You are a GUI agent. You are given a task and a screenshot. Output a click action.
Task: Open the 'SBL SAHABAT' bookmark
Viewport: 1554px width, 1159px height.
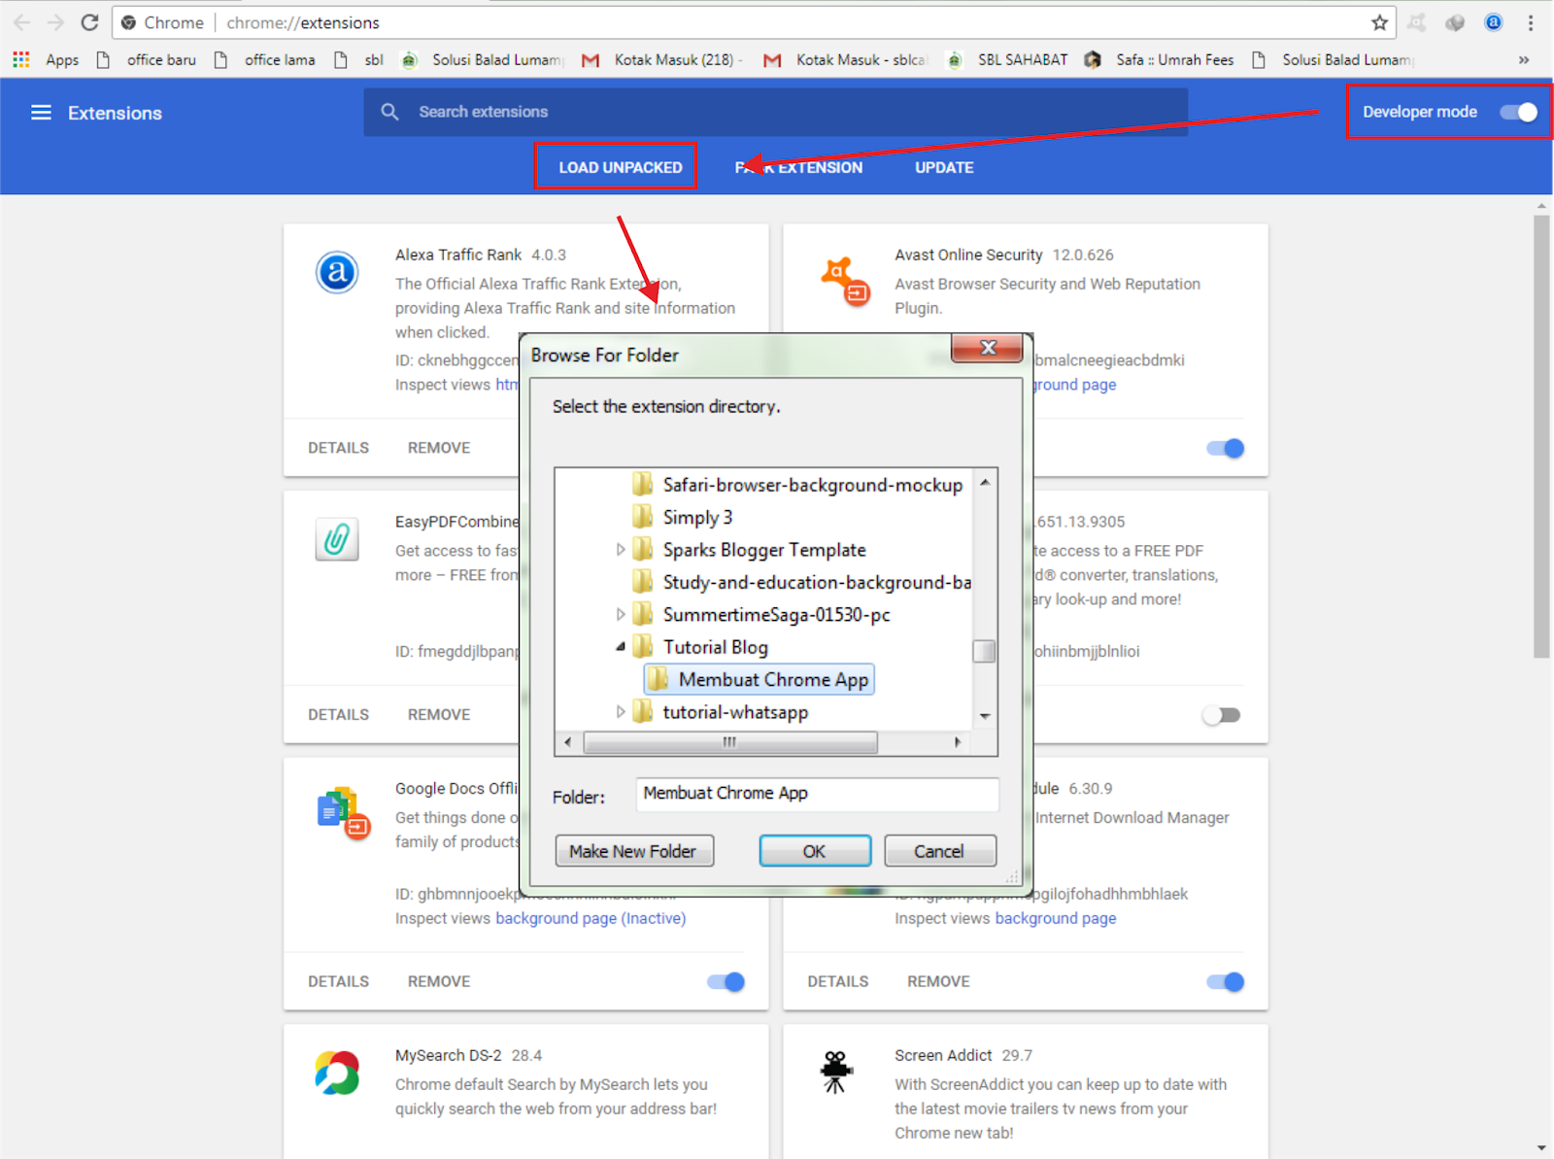tap(1007, 60)
